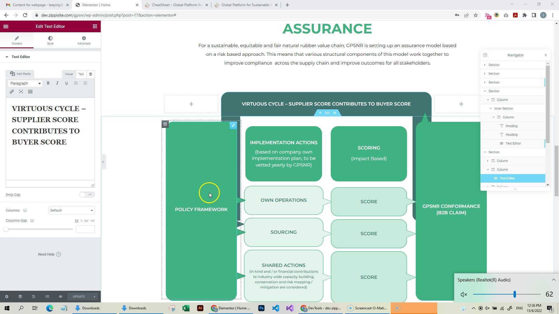Apply bold formatting in text editor
Viewport: 559px width, 314px height.
[48, 83]
